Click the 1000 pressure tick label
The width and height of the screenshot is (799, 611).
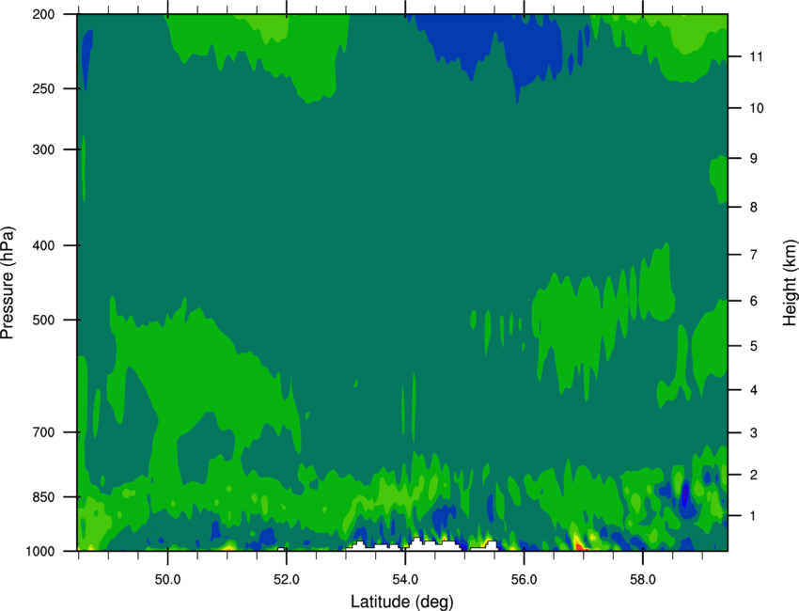pyautogui.click(x=40, y=552)
